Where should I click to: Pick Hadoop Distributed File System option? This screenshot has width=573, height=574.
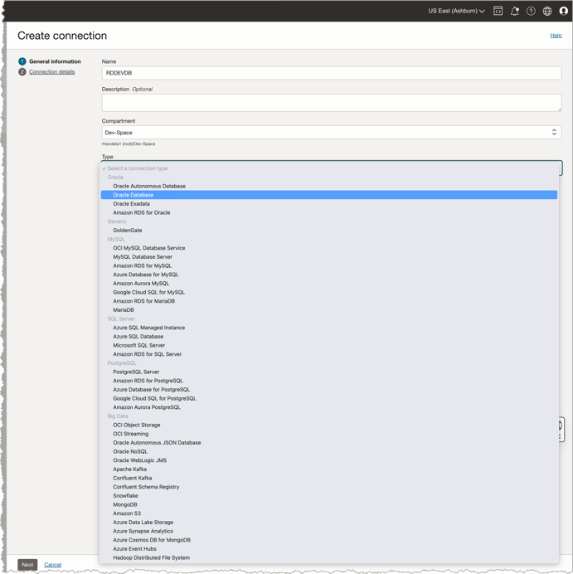[x=151, y=557]
